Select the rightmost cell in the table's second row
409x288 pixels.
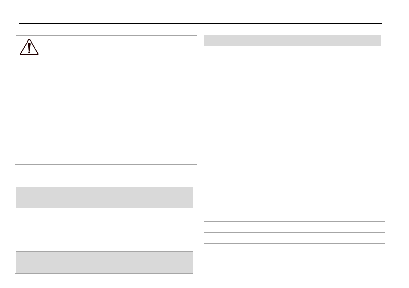pos(360,107)
